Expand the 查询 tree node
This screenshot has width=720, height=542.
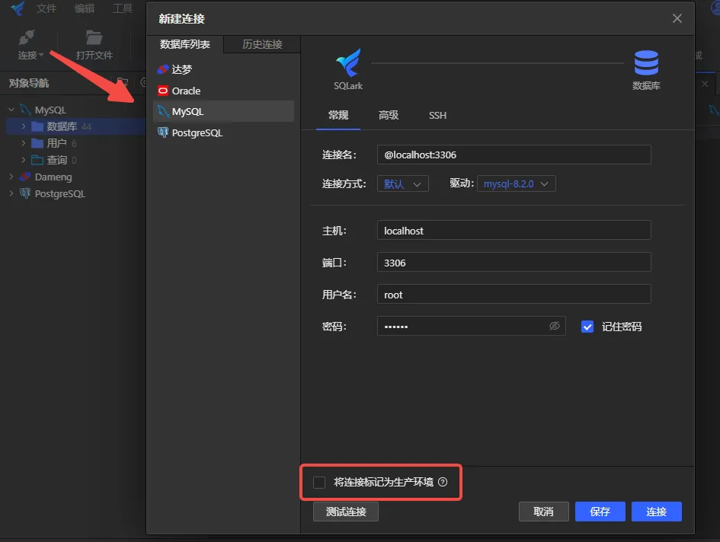(x=23, y=160)
